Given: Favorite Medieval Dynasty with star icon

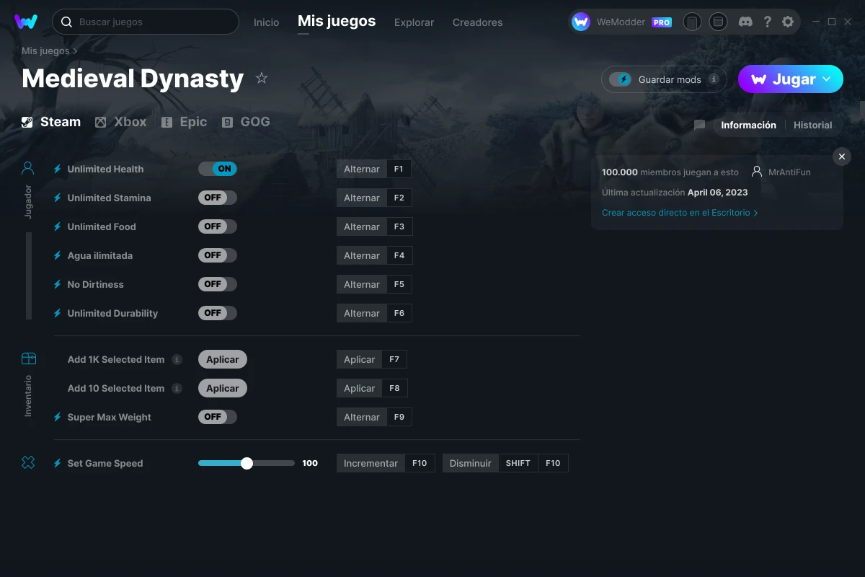Looking at the screenshot, I should point(262,78).
